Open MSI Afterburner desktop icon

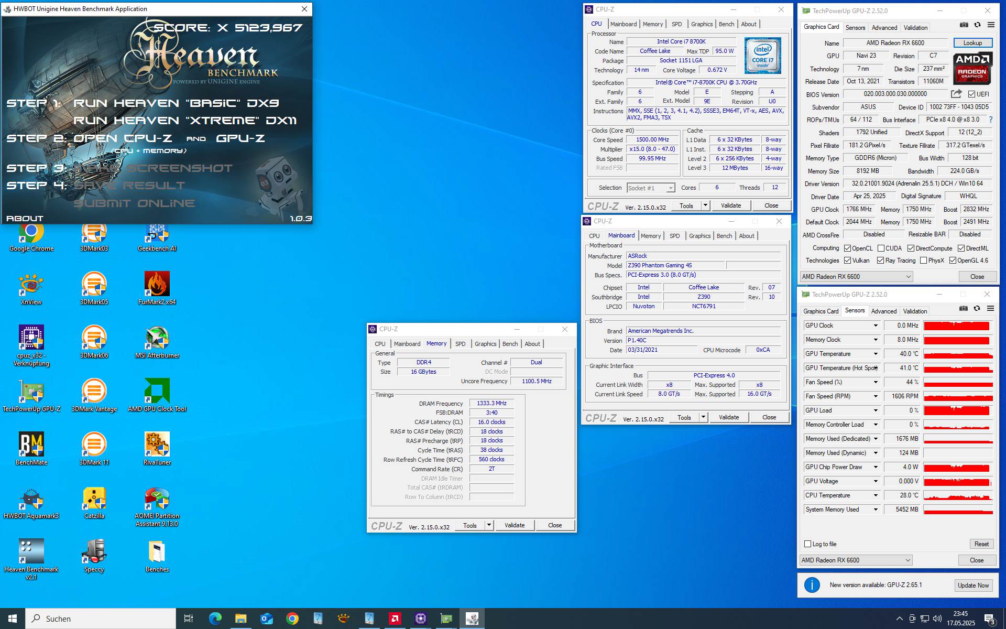pos(157,342)
